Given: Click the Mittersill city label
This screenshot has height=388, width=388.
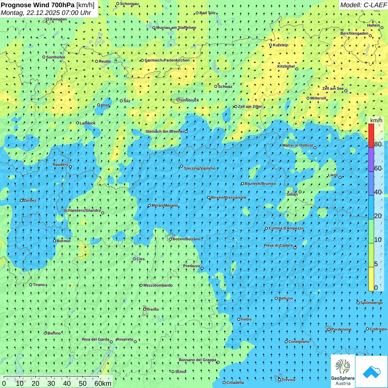Looking at the screenshot, I should (x=318, y=98).
